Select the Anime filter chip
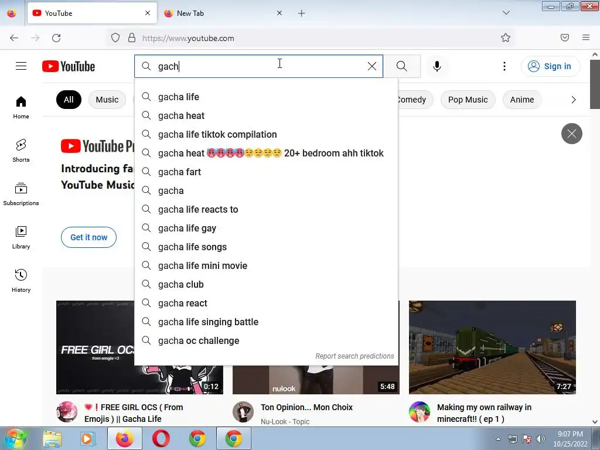The height and width of the screenshot is (450, 600). [x=522, y=100]
